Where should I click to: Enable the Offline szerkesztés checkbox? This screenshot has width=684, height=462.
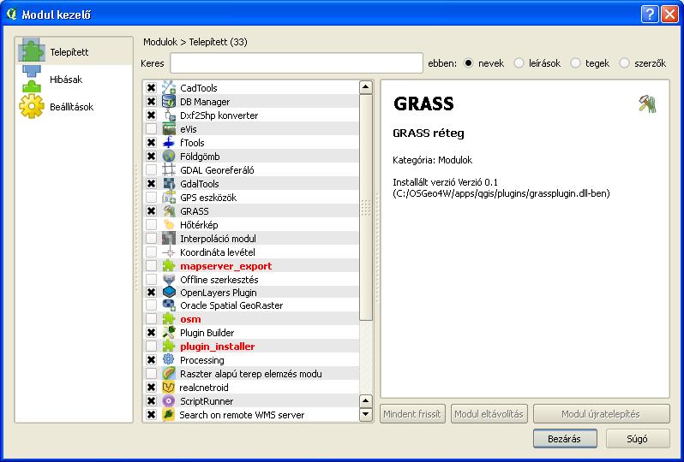tap(152, 279)
